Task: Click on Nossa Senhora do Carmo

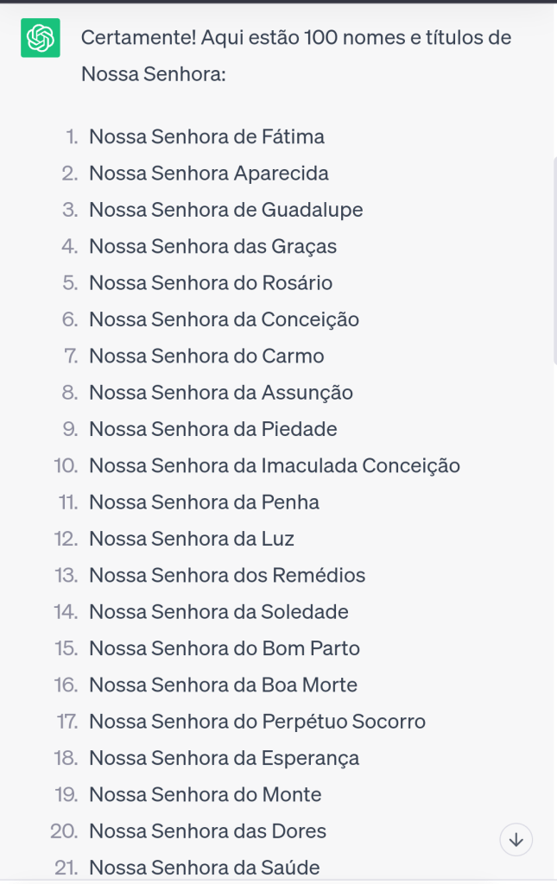Action: tap(206, 357)
